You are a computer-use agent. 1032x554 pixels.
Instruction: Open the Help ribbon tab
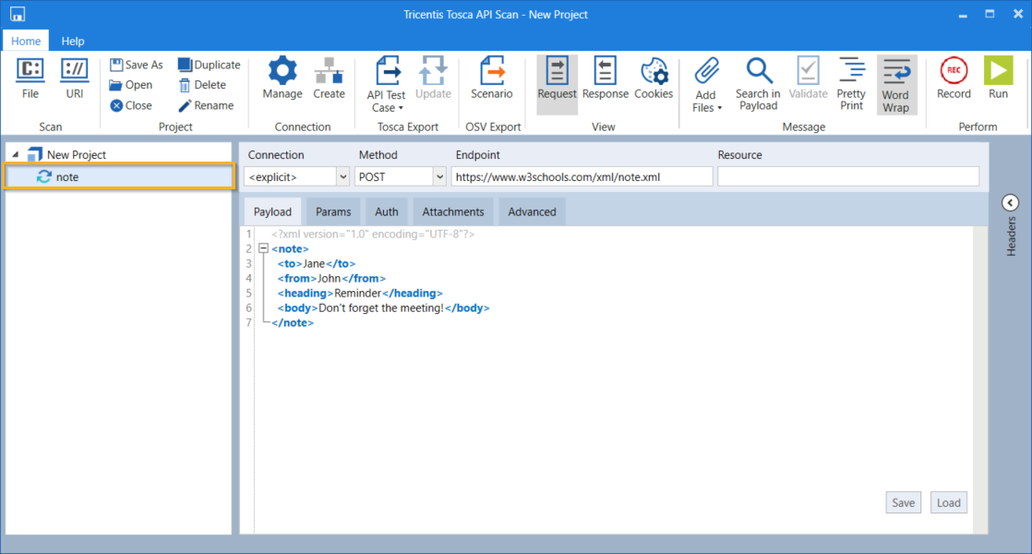[x=73, y=41]
